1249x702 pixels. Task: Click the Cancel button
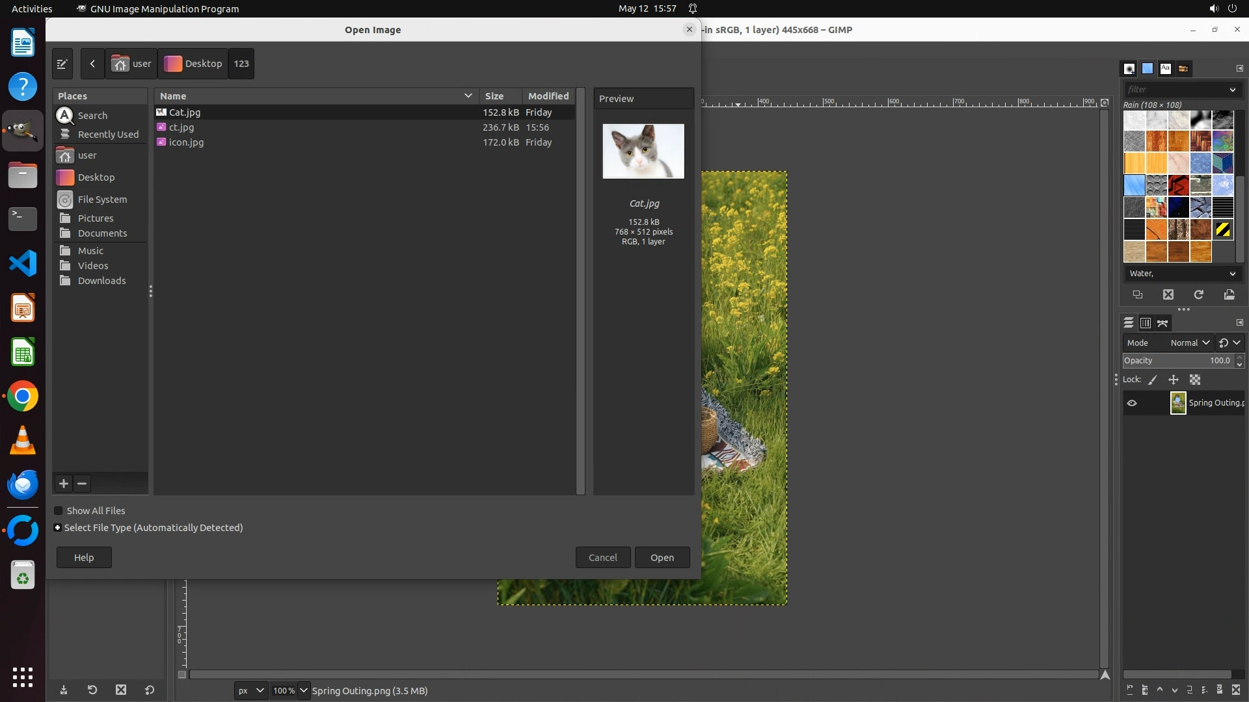pos(602,558)
